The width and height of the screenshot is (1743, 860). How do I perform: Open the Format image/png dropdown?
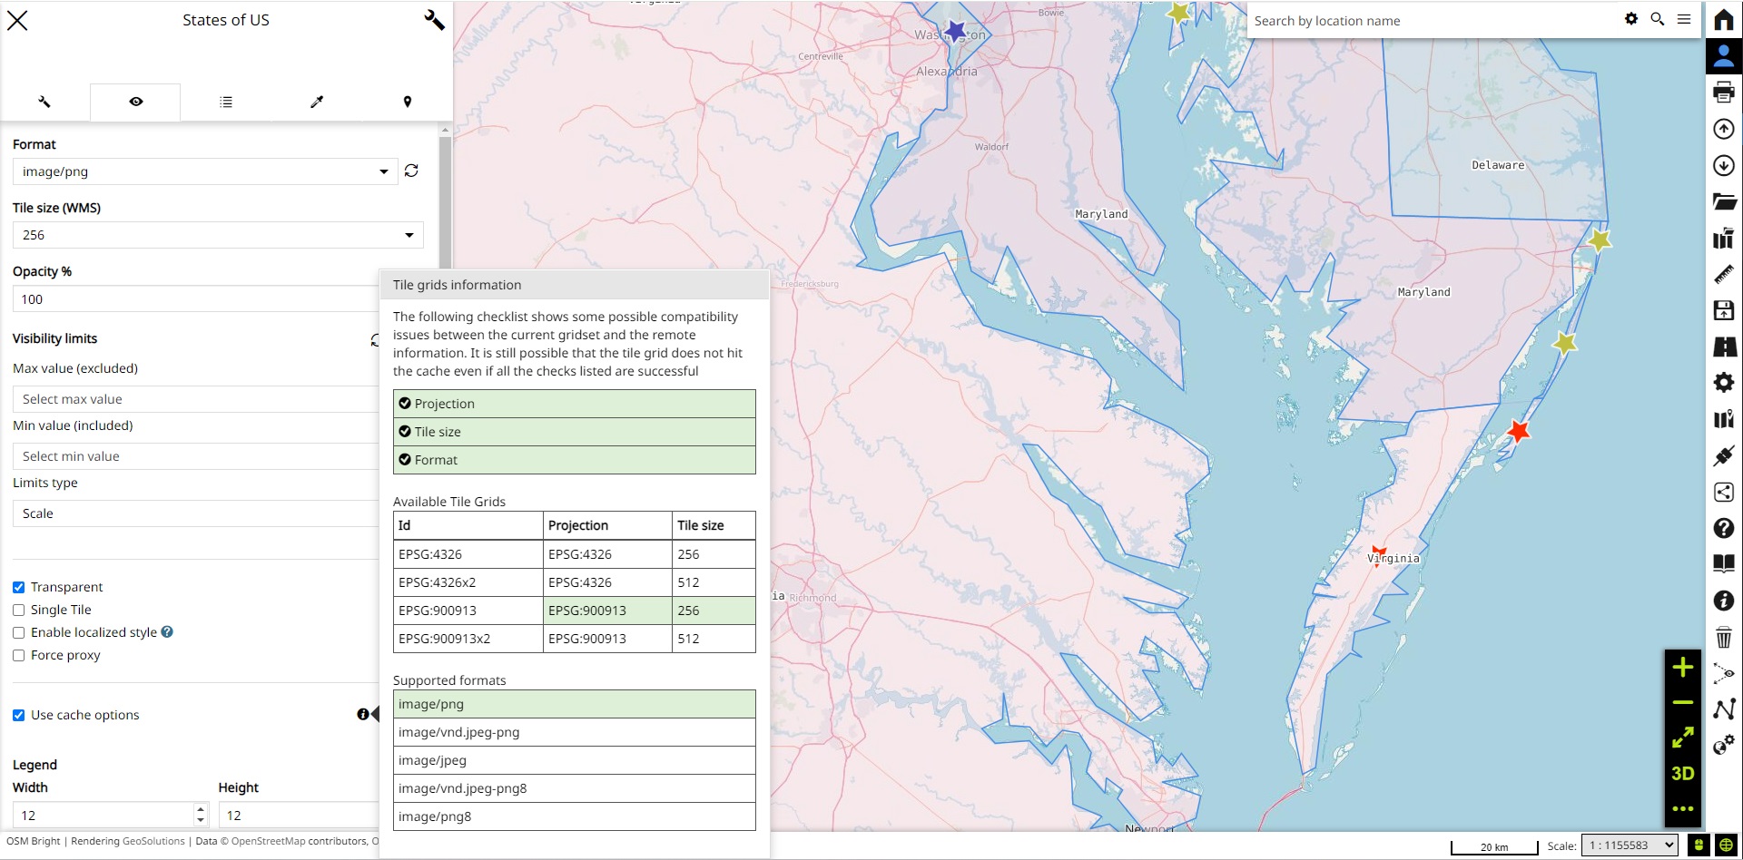tap(205, 171)
